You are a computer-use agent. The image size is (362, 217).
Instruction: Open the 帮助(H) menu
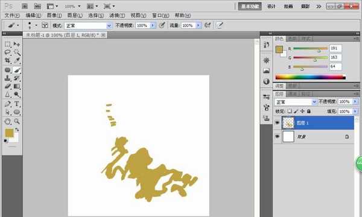click(183, 16)
